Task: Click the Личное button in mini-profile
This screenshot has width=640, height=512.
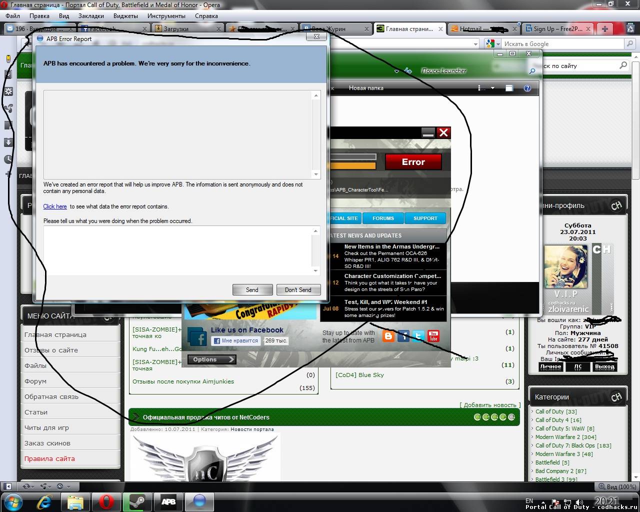Action: point(550,366)
